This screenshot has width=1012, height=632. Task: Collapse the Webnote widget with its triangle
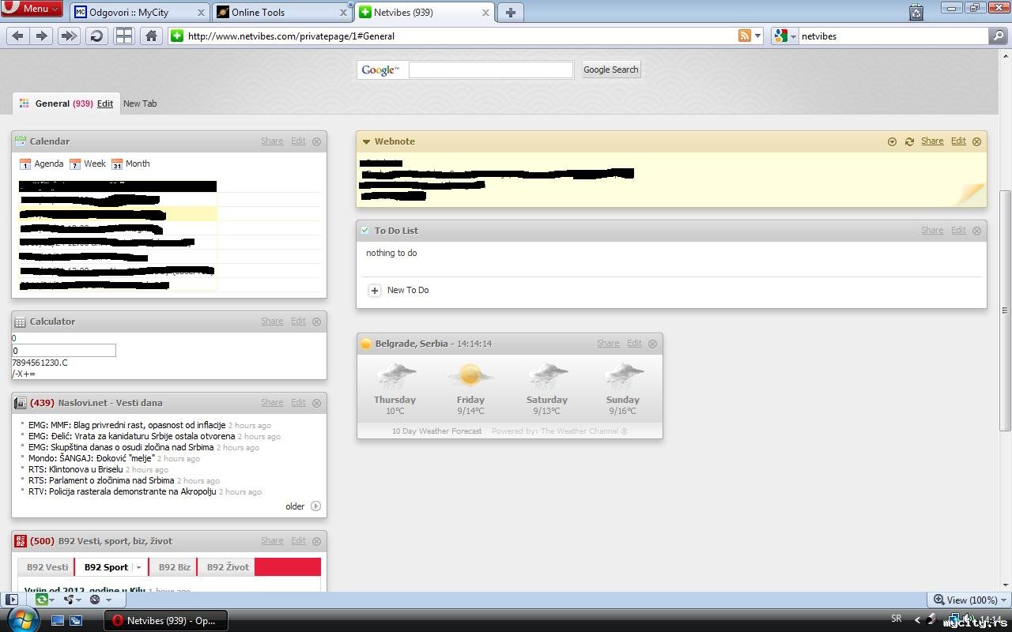pyautogui.click(x=366, y=141)
